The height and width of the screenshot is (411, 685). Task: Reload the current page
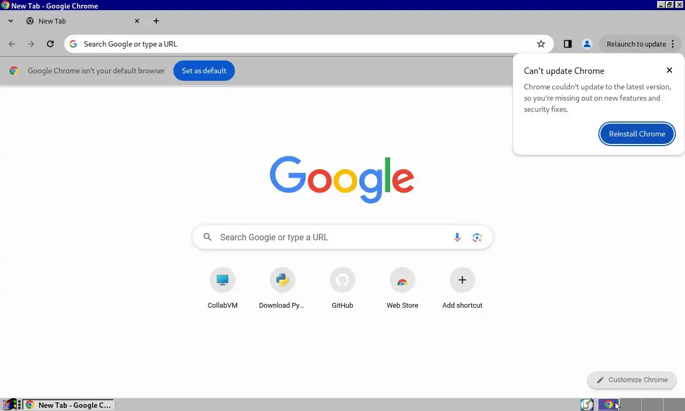(50, 44)
